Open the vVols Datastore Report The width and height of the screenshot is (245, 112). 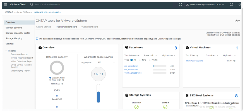[22, 61]
